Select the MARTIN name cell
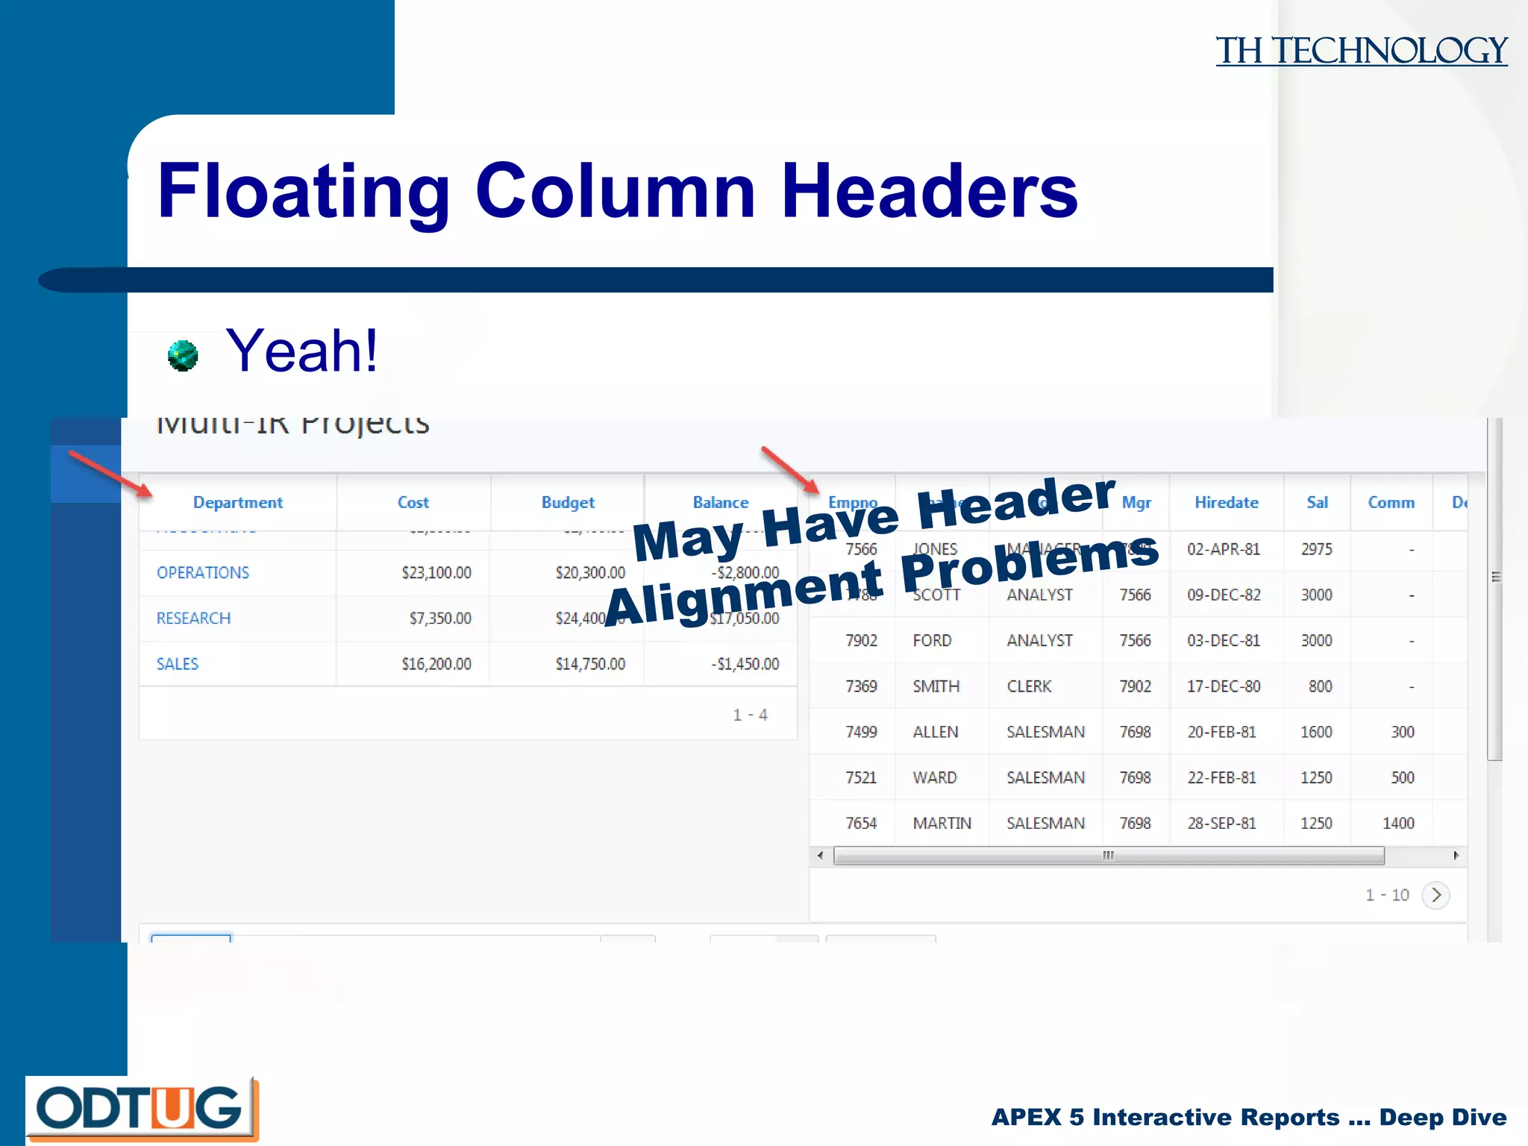 point(942,824)
